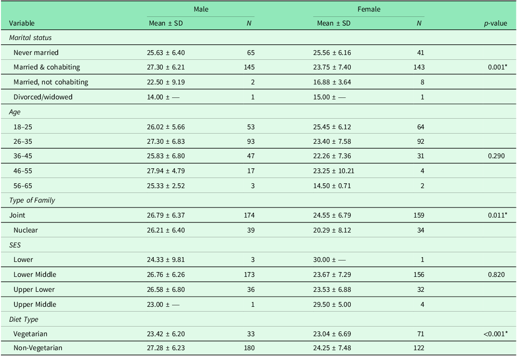The height and width of the screenshot is (356, 517).
Task: Click the Divorced/widowed row label
Action: 43,96
